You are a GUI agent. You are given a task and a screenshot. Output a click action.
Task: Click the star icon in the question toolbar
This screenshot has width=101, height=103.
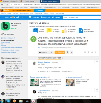tap(71, 52)
